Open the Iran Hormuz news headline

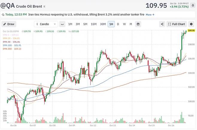coord(86,15)
